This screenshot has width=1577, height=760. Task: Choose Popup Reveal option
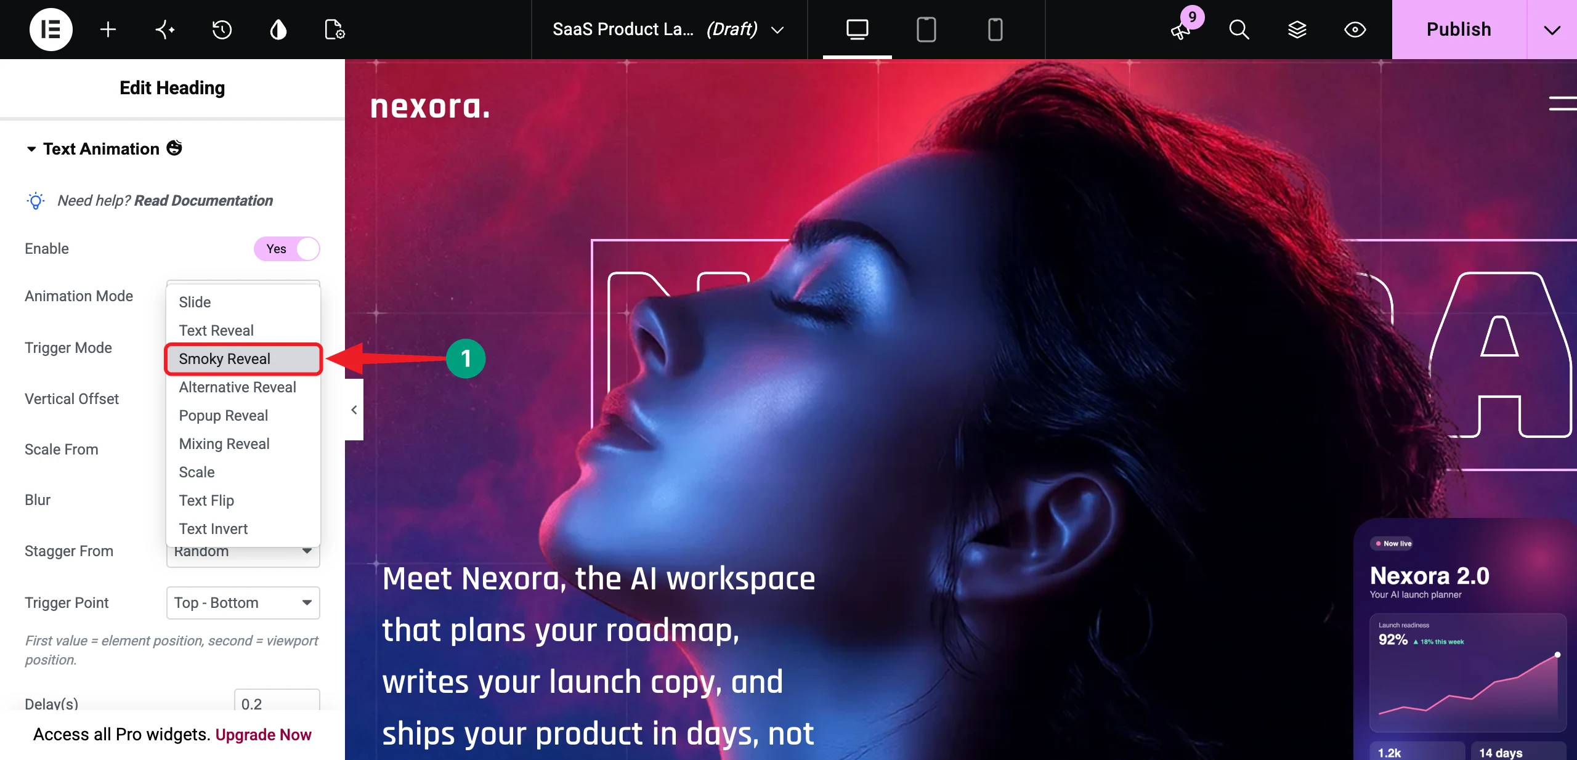tap(243, 415)
